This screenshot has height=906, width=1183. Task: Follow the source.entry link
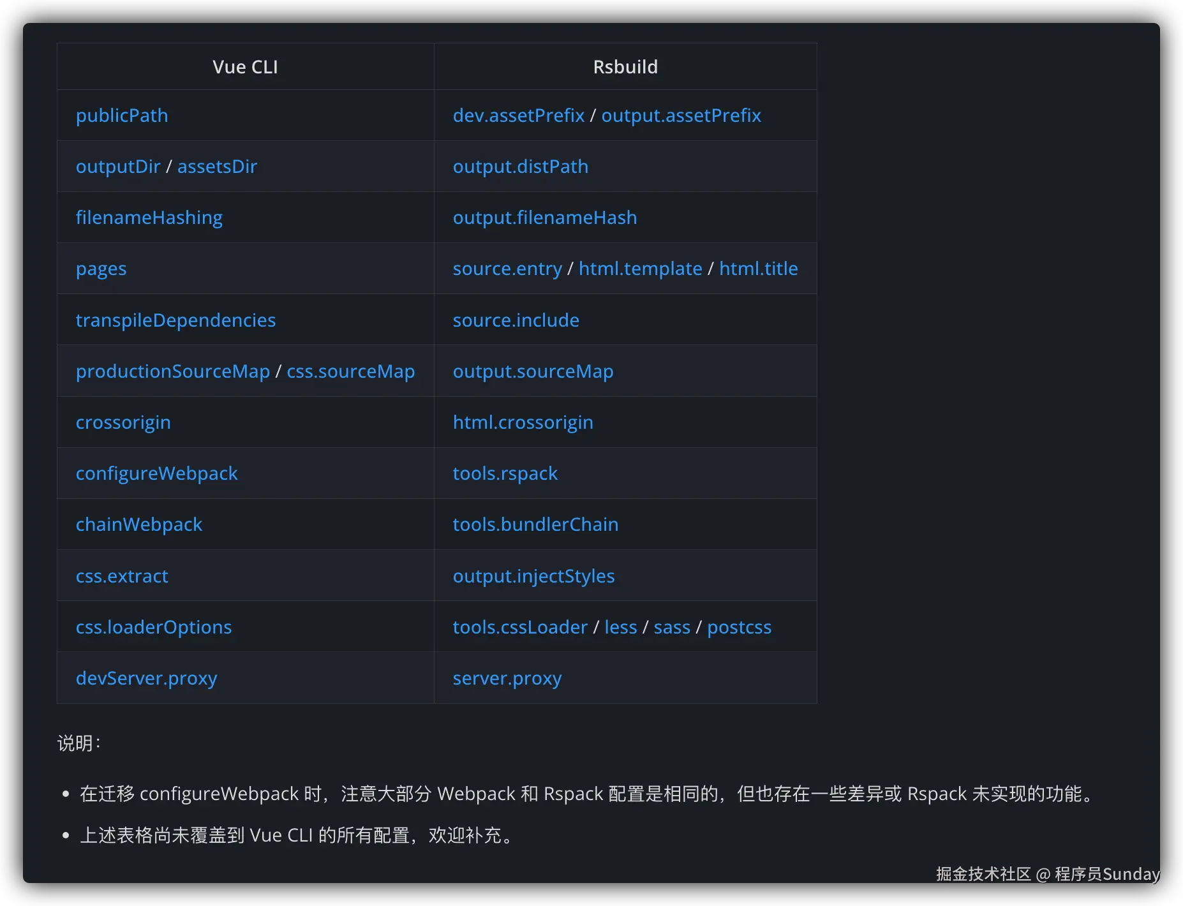tap(508, 269)
